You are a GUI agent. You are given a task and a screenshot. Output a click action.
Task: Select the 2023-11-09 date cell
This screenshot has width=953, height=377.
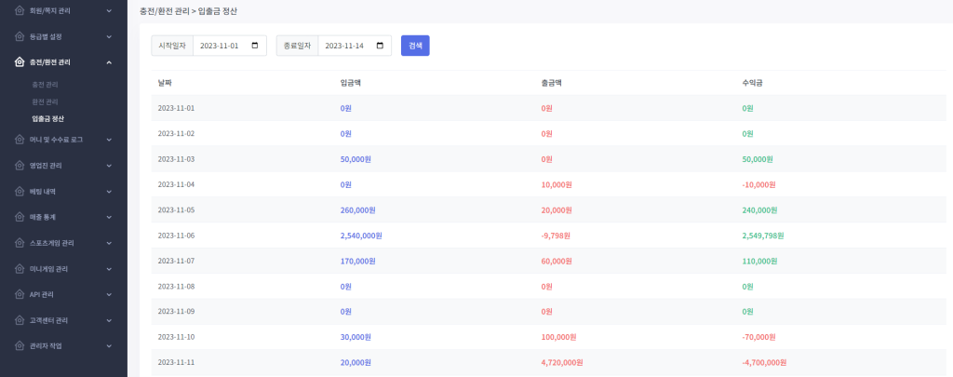[x=176, y=311]
